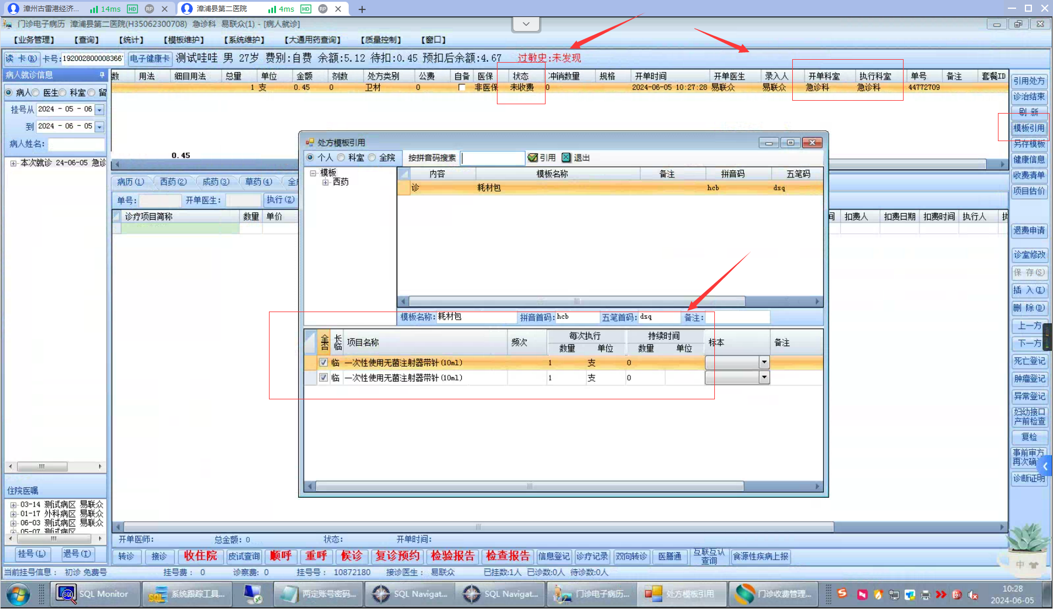Select the 留 radio button in the patient panel

click(x=91, y=93)
